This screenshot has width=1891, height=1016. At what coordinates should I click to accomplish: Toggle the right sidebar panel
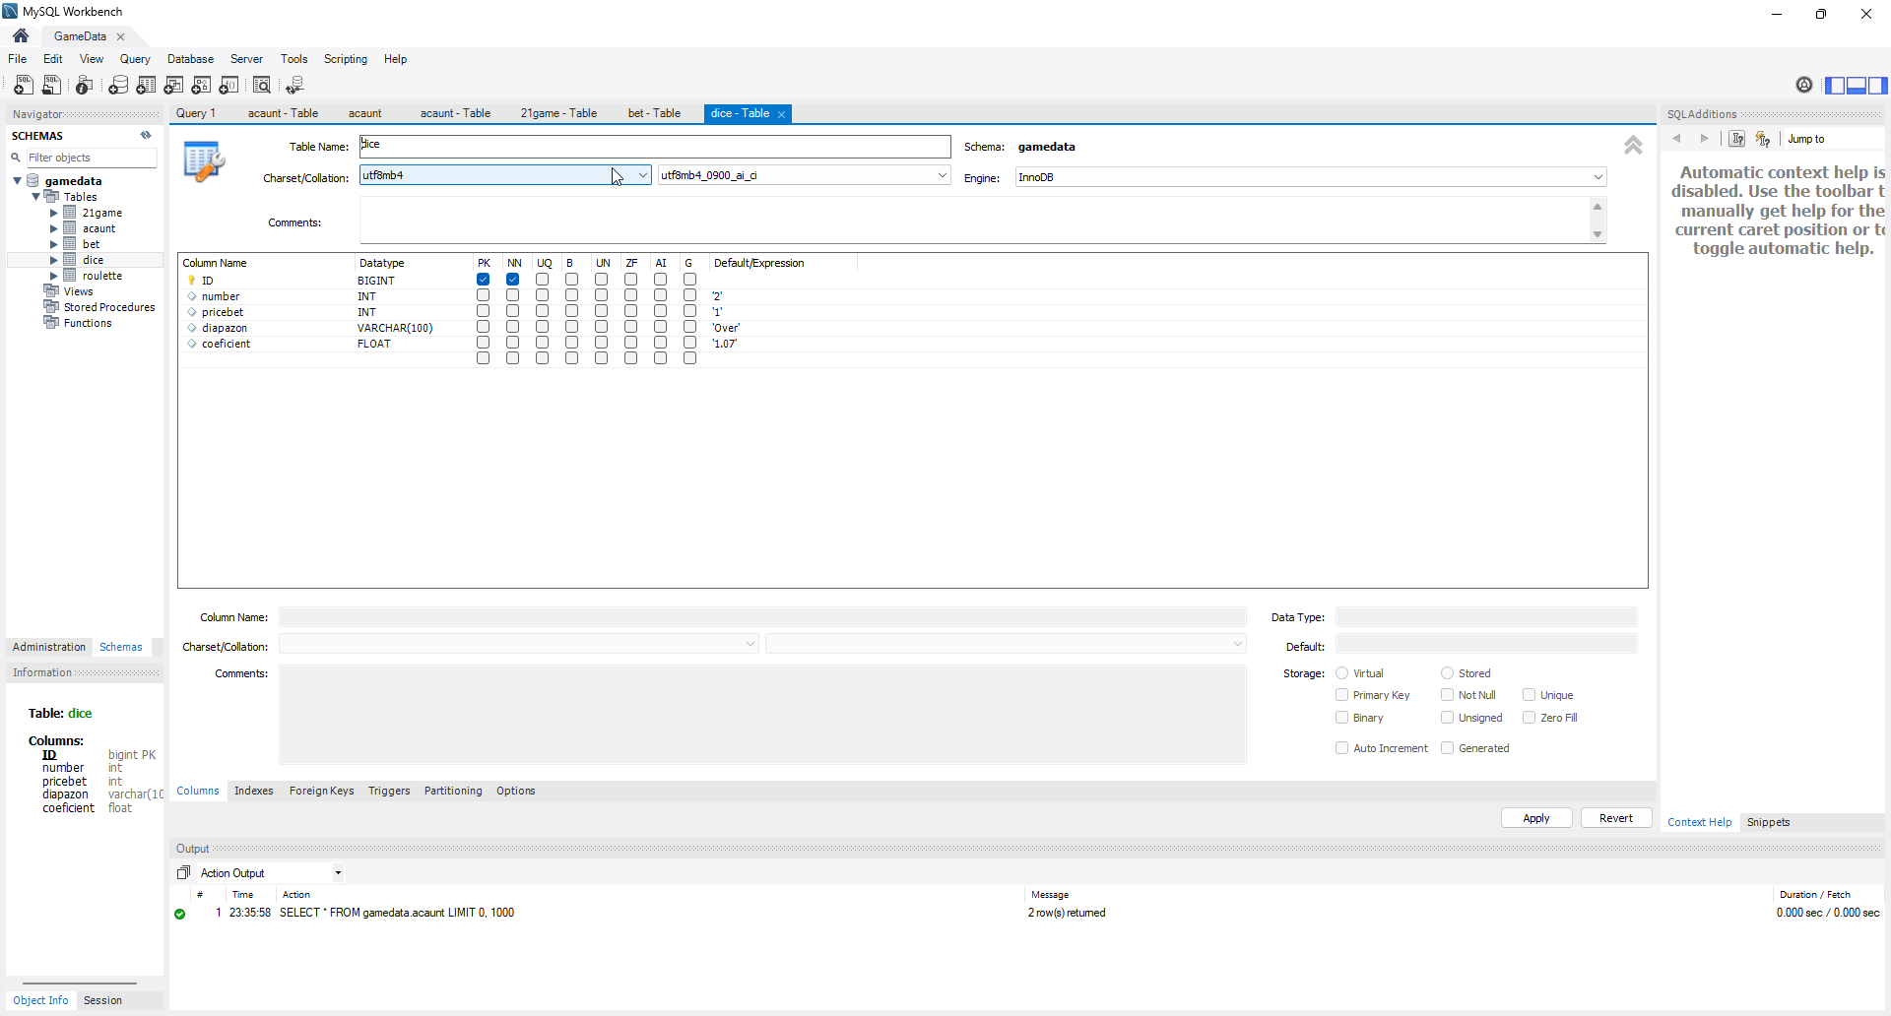click(x=1878, y=86)
